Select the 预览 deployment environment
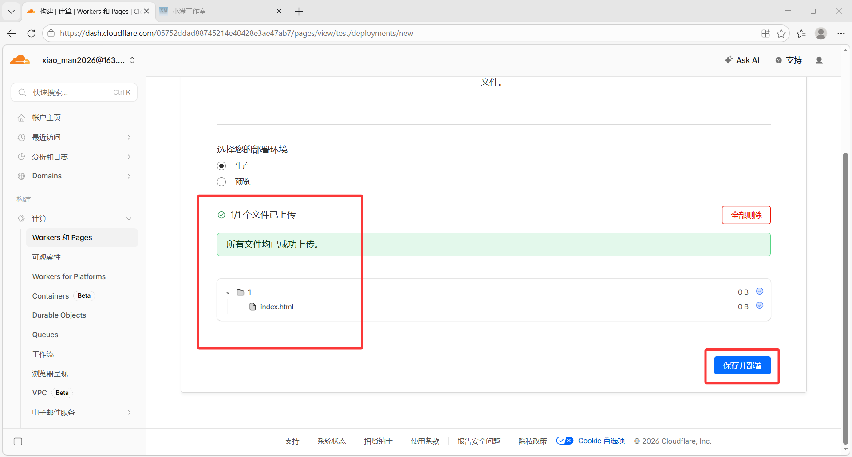 (x=221, y=182)
